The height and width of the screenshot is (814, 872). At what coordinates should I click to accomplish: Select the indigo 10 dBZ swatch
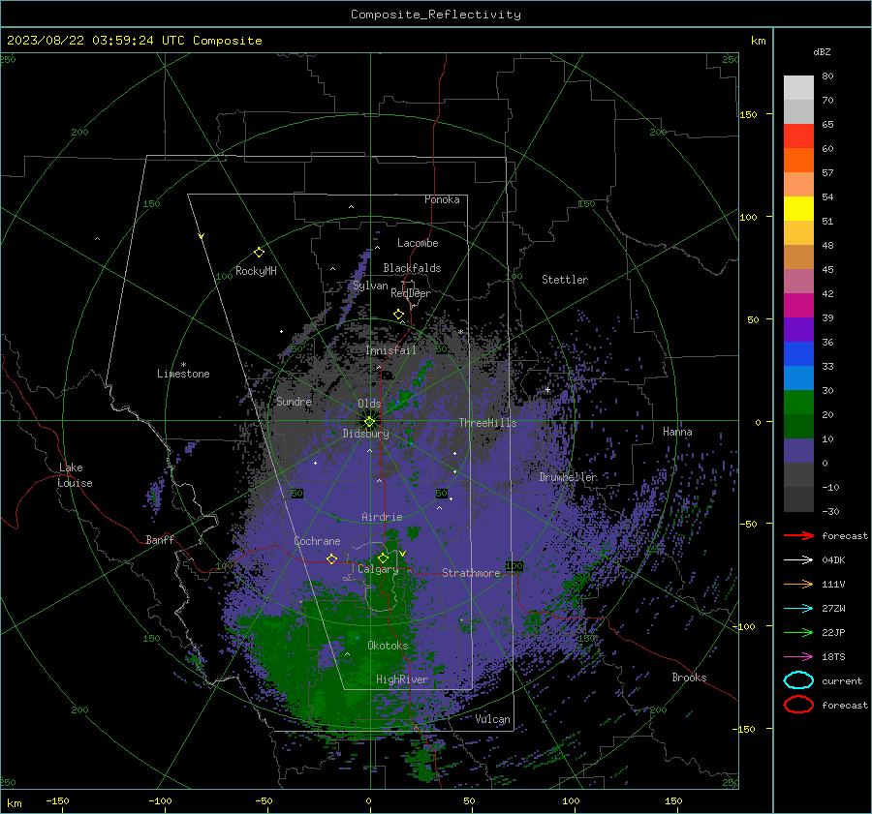click(798, 450)
